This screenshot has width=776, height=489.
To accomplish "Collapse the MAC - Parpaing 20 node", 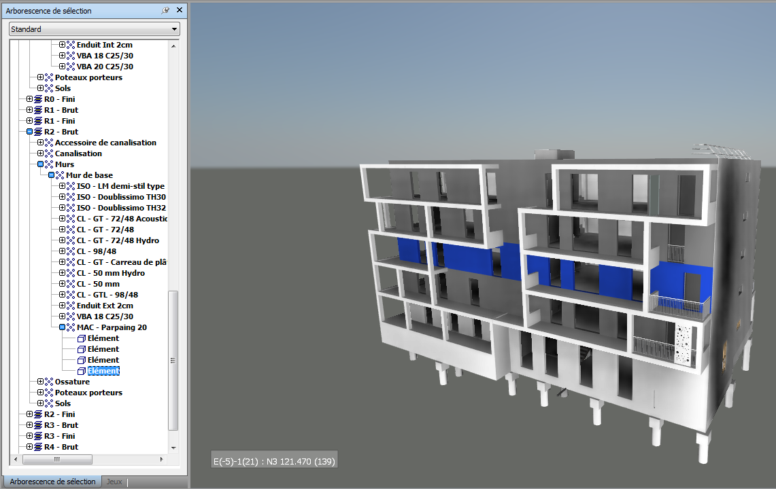I will pyautogui.click(x=62, y=327).
